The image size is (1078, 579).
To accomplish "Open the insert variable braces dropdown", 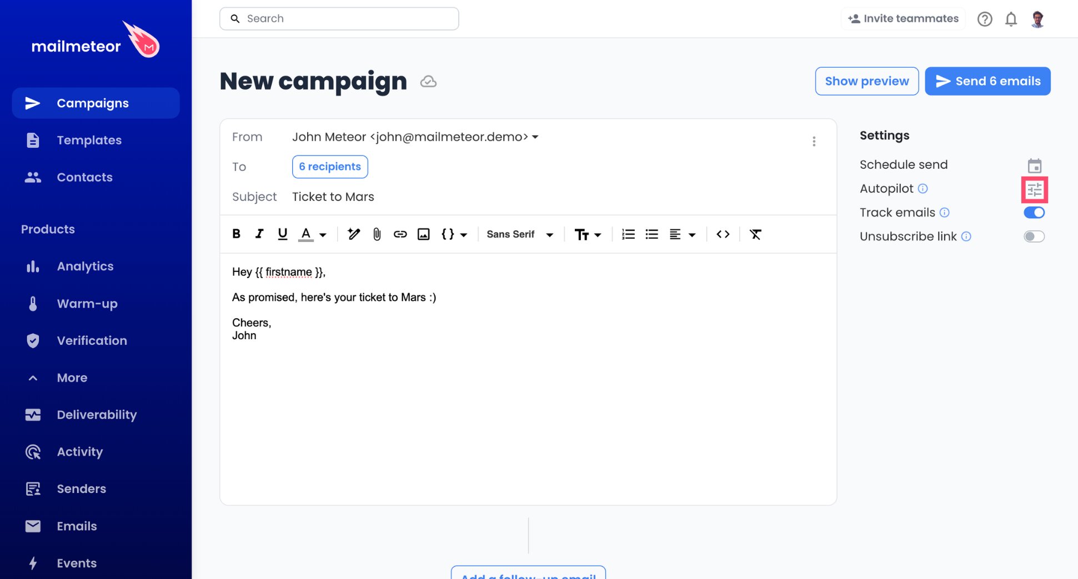I will (454, 234).
